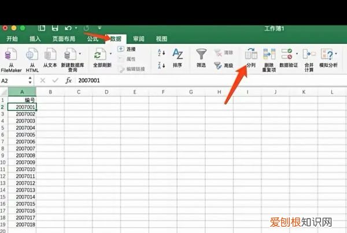Expand the Undo history dropdown arrow
The height and width of the screenshot is (233, 347).
[76, 28]
